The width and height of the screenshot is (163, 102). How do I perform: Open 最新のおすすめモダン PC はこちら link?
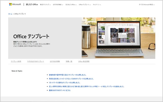coord(60,90)
